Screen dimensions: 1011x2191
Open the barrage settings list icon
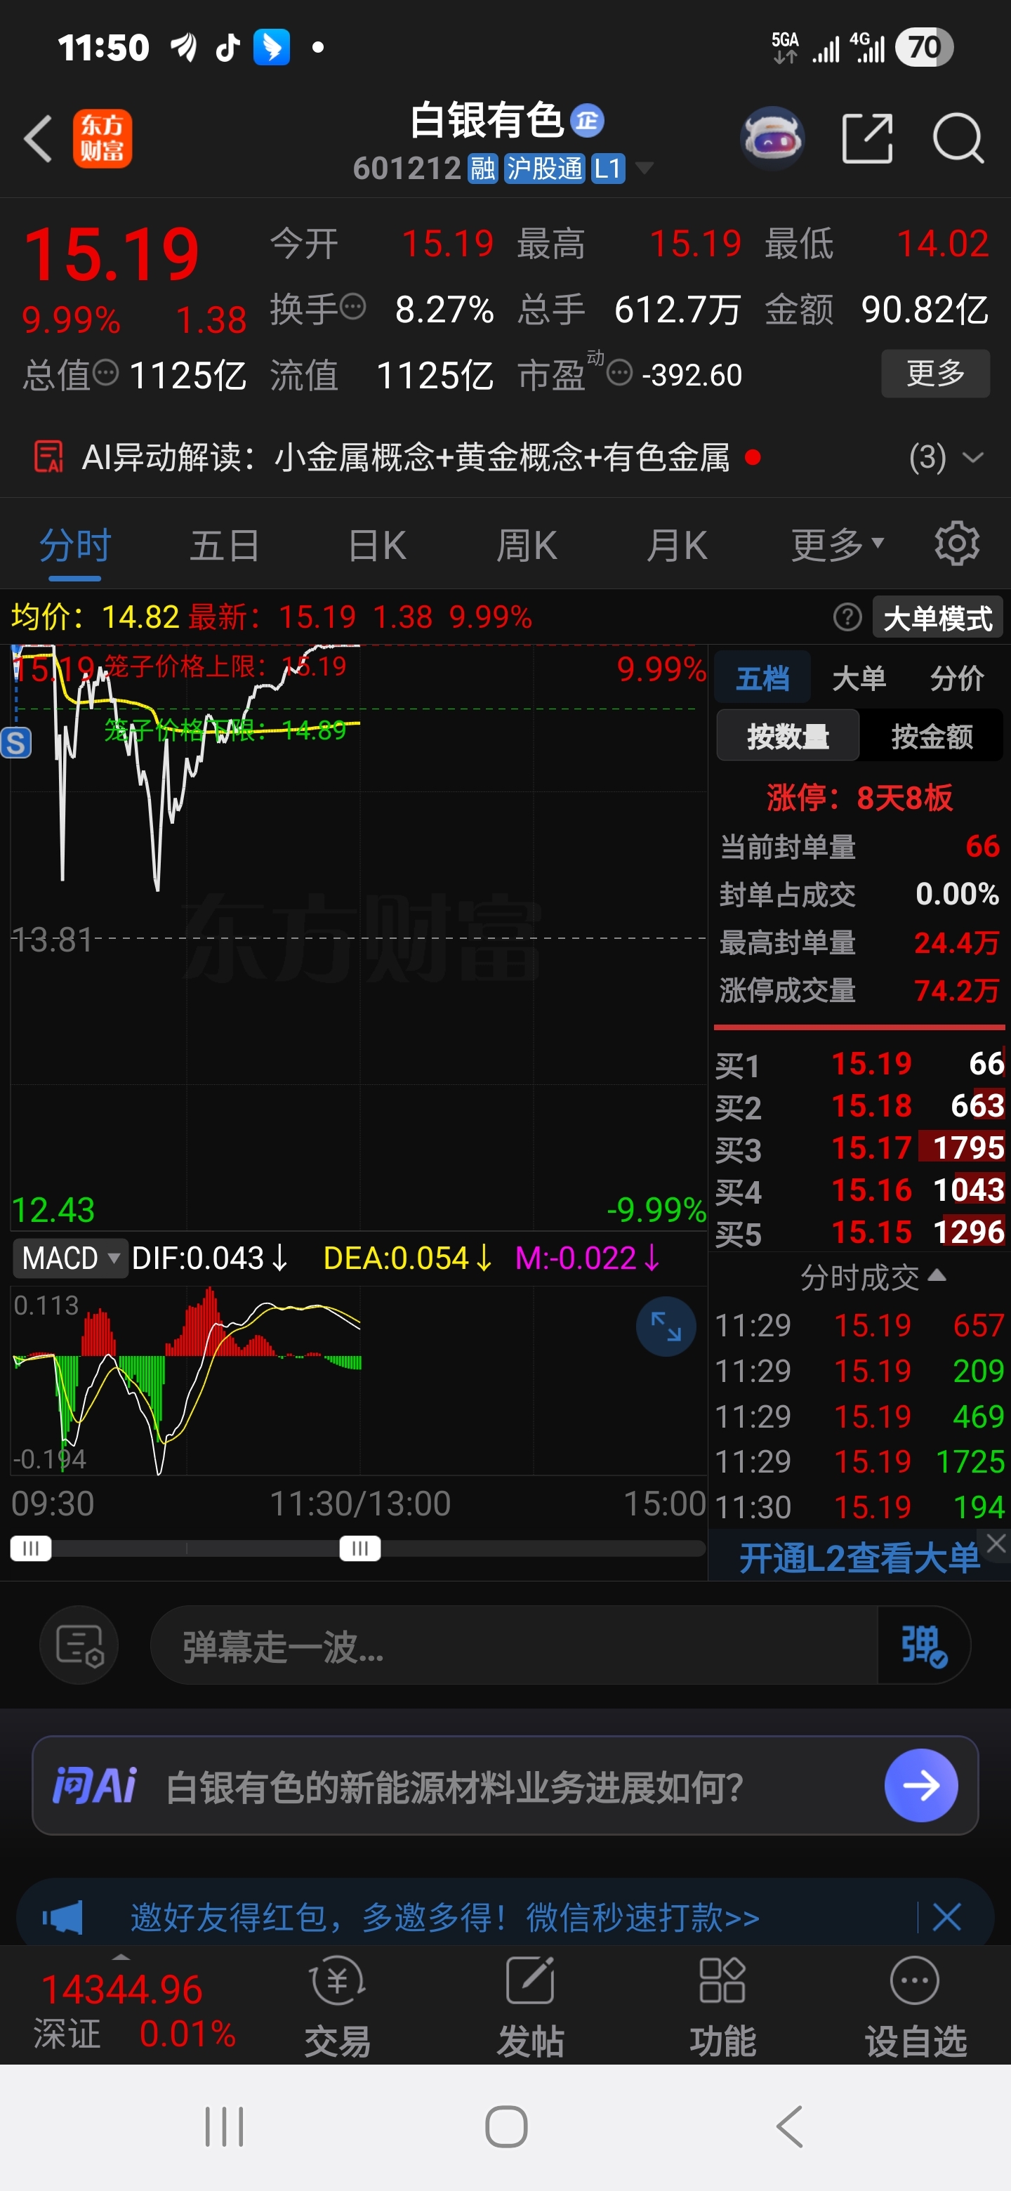(79, 1645)
